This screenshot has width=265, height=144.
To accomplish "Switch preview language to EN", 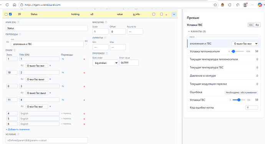I will coord(251,25).
